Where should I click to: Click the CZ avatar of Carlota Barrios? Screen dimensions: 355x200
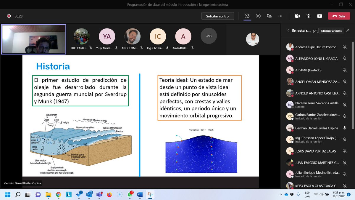pyautogui.click(x=290, y=116)
